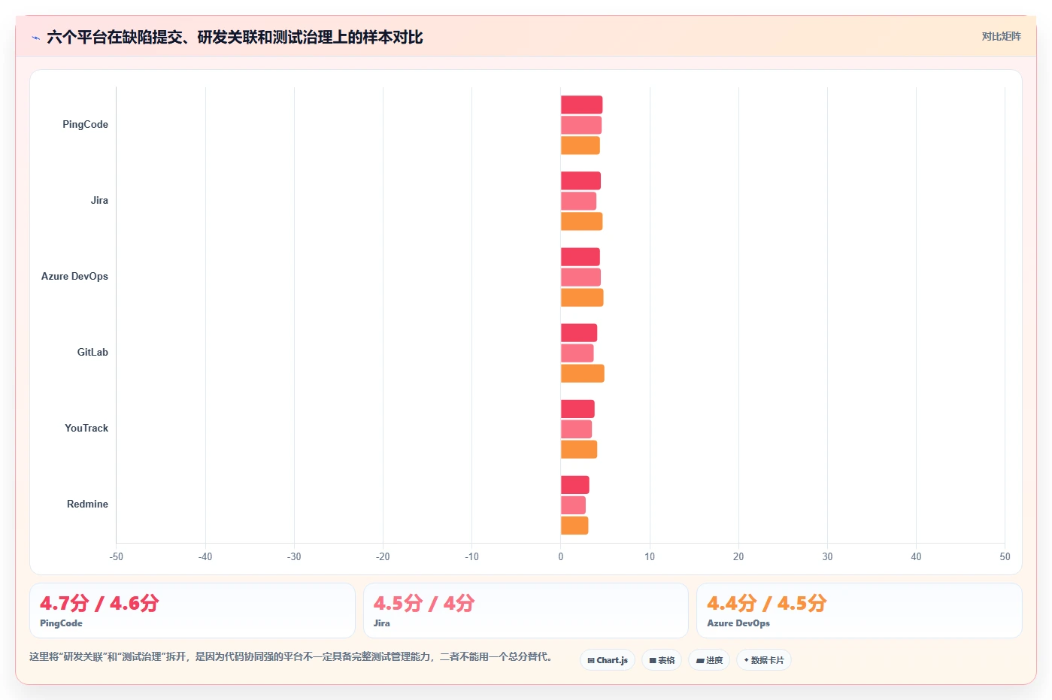Viewport: 1052px width, 700px height.
Task: Click Azure DevOps's orange bar
Action: pos(582,297)
